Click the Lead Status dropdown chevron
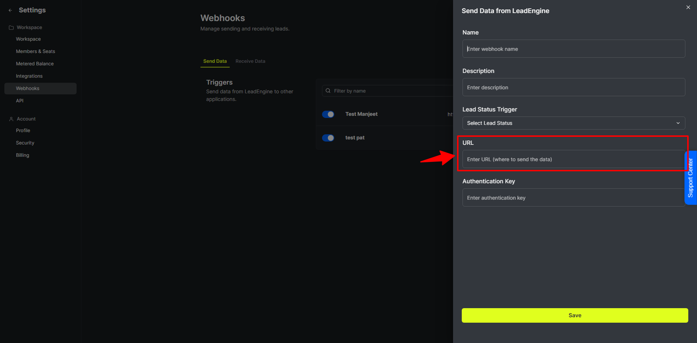 pos(678,123)
